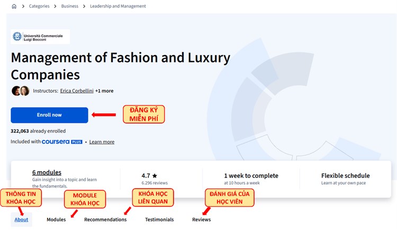Open the 6 modules link
This screenshot has height=230, width=397.
click(x=47, y=172)
